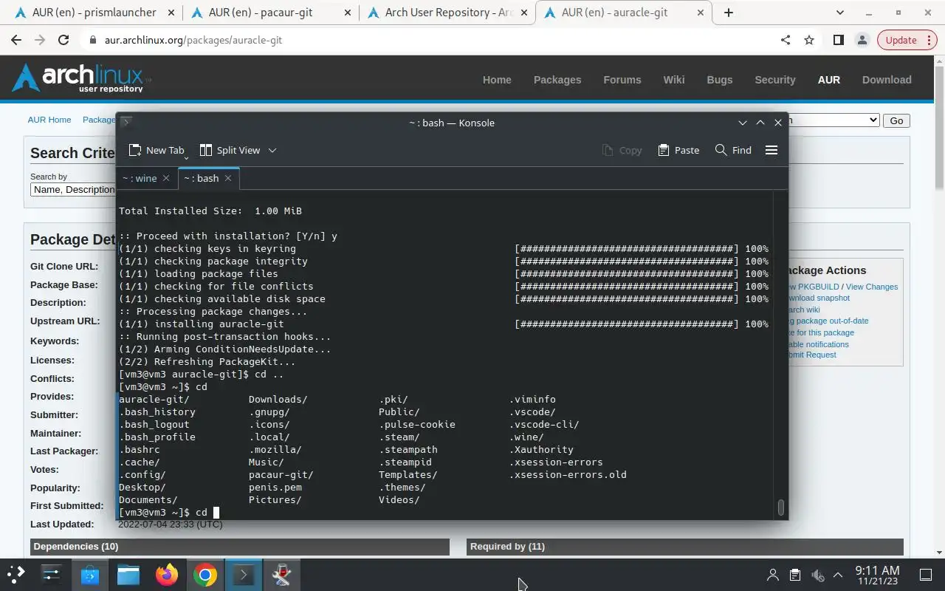945x591 pixels.
Task: Expand the Split View dropdown arrow
Action: [x=272, y=150]
